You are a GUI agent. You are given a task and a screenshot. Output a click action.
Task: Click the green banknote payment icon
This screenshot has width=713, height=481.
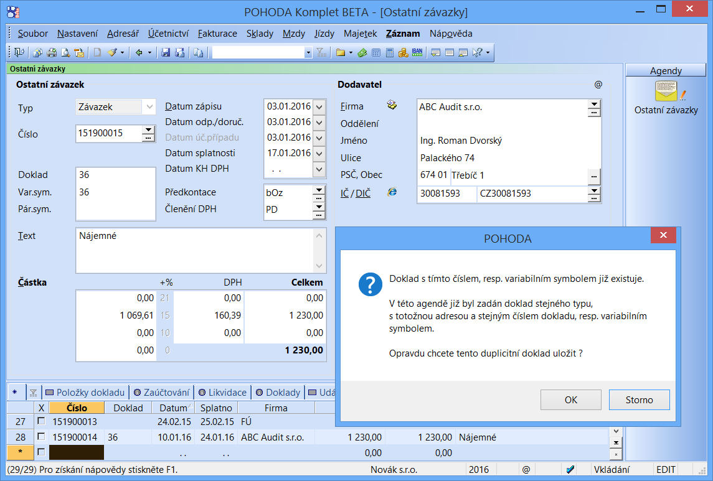tap(362, 53)
